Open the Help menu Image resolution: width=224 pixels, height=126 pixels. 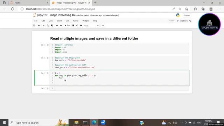click(x=95, y=21)
